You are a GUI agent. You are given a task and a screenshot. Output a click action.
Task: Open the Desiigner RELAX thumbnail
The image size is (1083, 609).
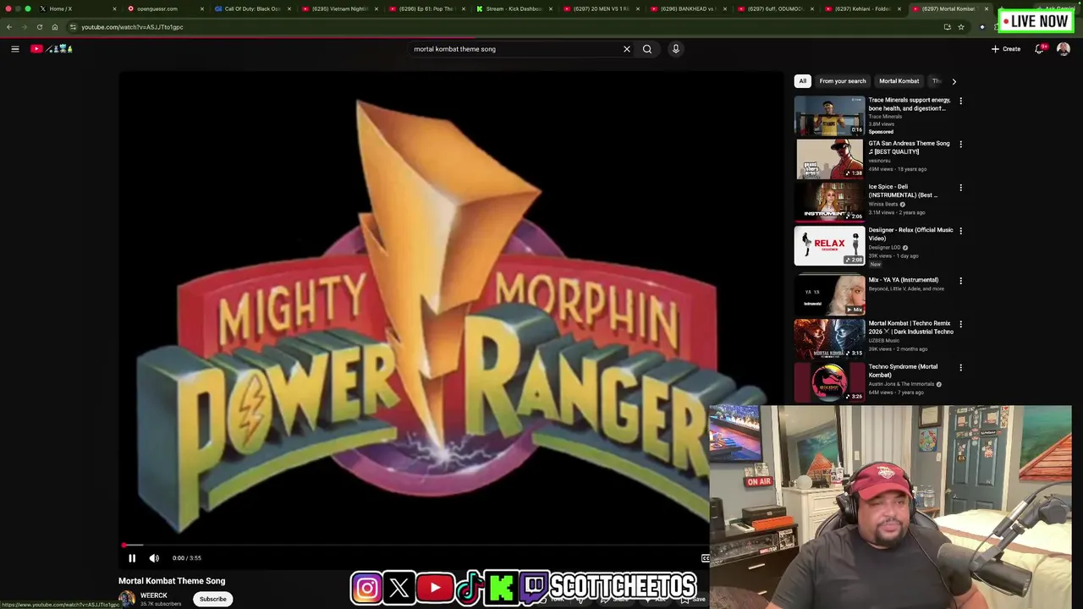829,245
